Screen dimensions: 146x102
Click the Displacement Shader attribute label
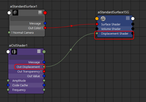(115, 34)
